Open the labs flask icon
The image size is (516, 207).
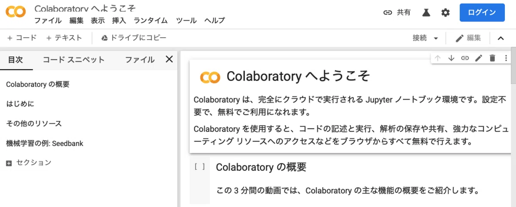point(426,12)
